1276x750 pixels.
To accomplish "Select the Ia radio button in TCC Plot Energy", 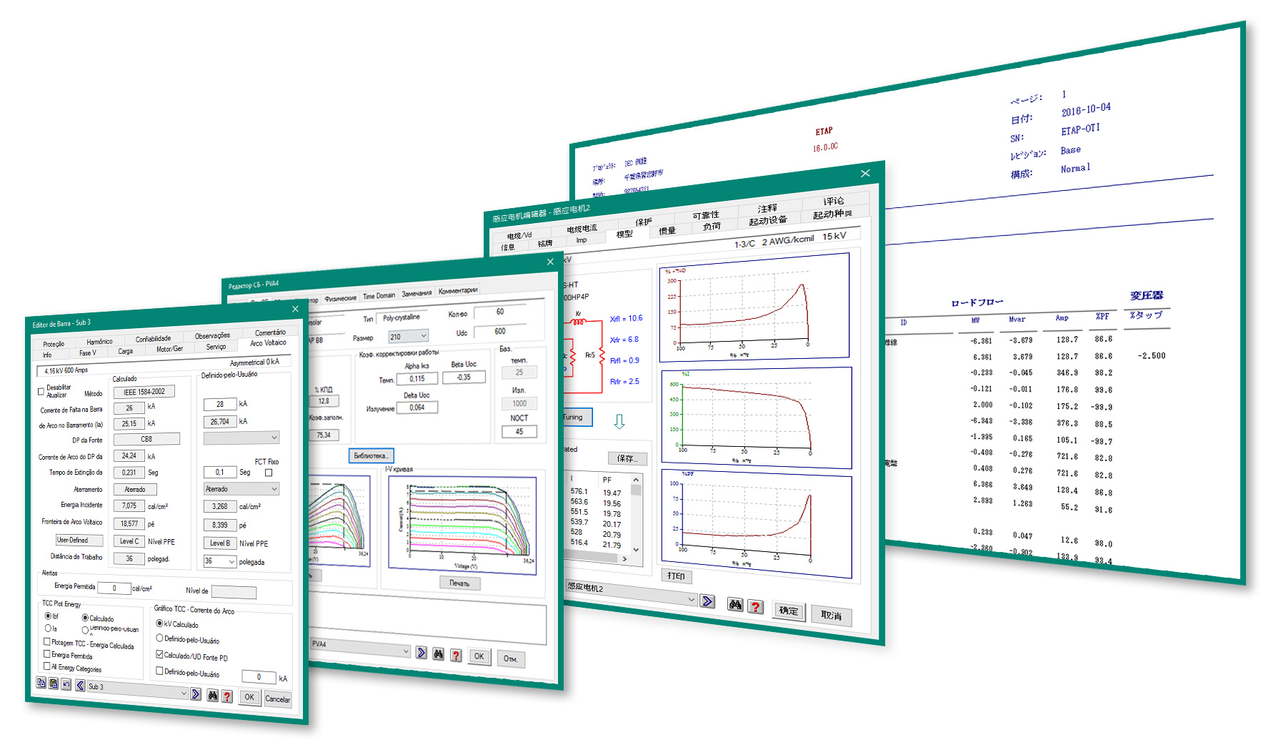I will point(48,629).
